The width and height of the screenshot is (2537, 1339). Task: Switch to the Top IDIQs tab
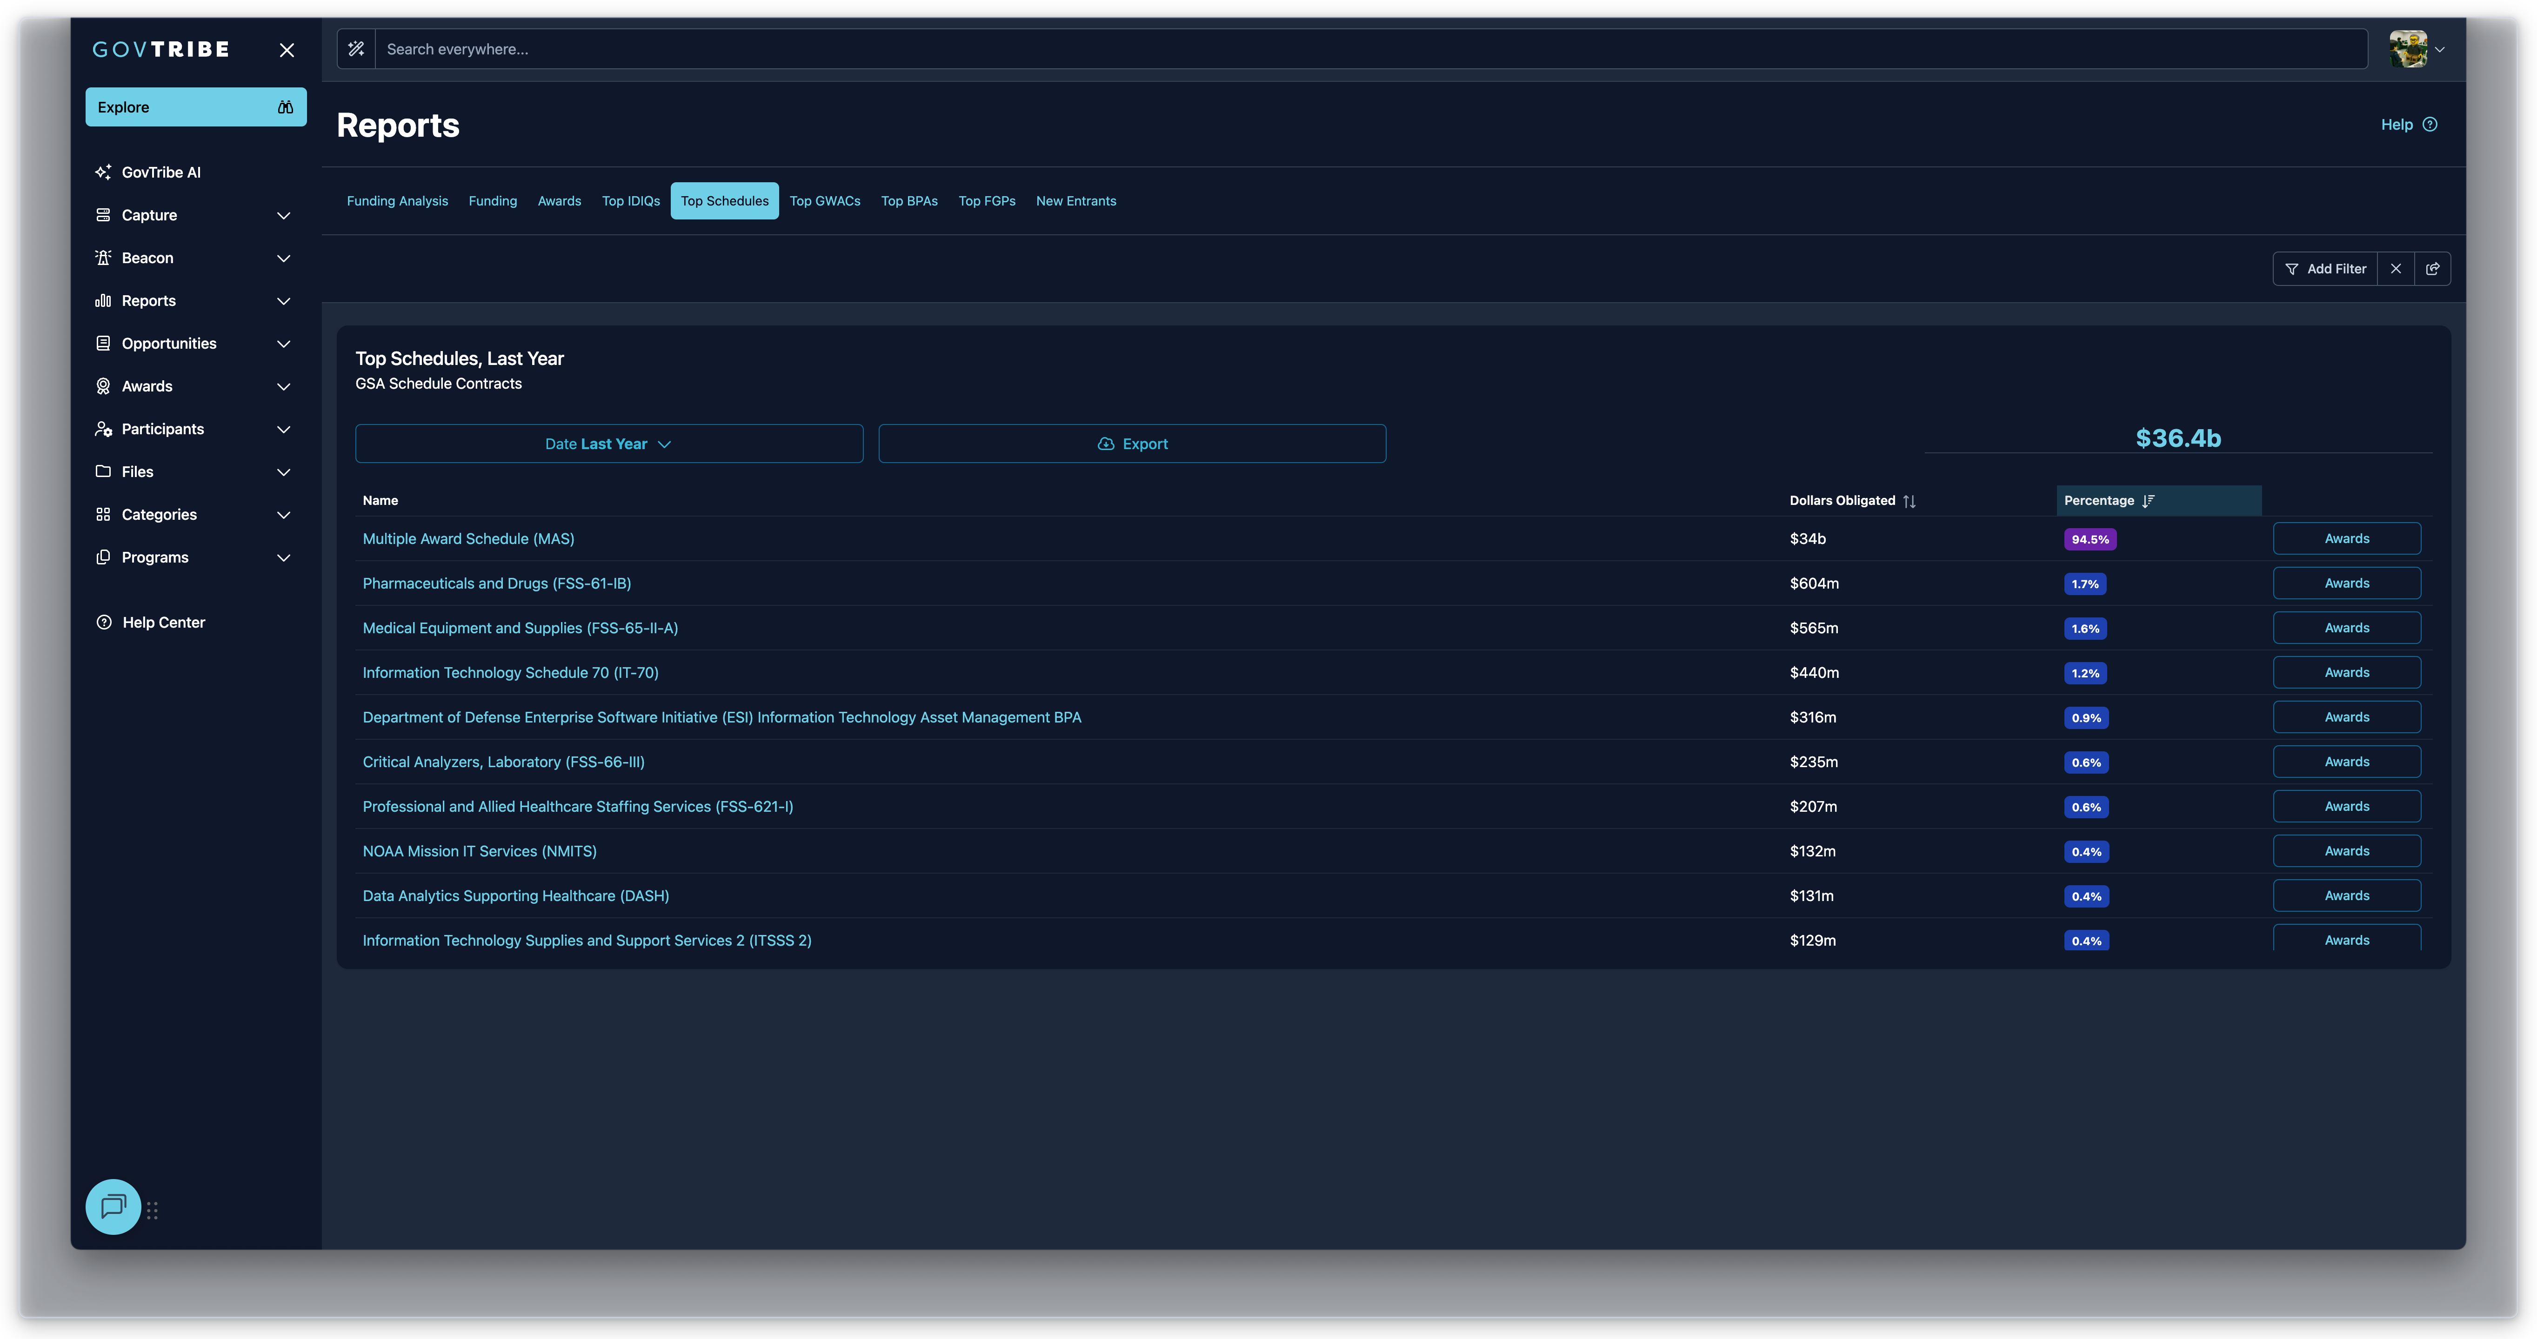coord(631,201)
